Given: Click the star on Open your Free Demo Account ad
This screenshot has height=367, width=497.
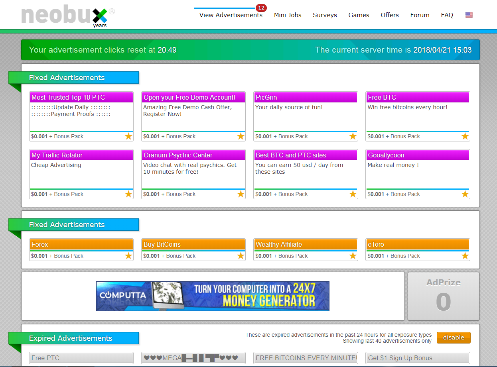Looking at the screenshot, I should [241, 136].
